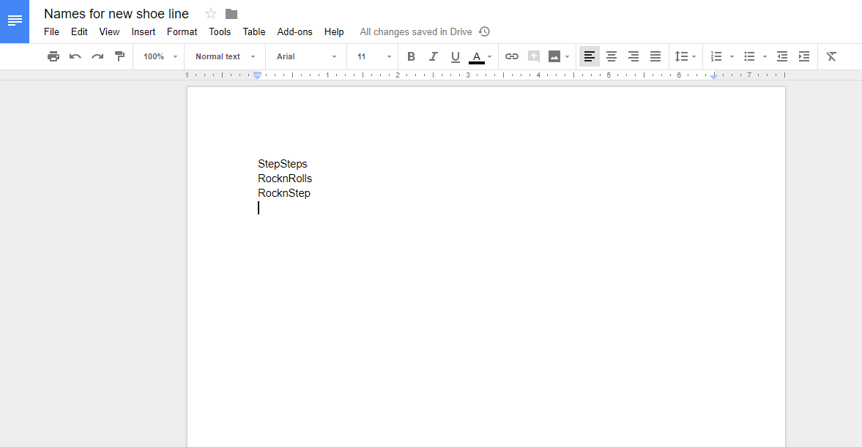Open the Format menu
This screenshot has width=862, height=447.
(182, 31)
